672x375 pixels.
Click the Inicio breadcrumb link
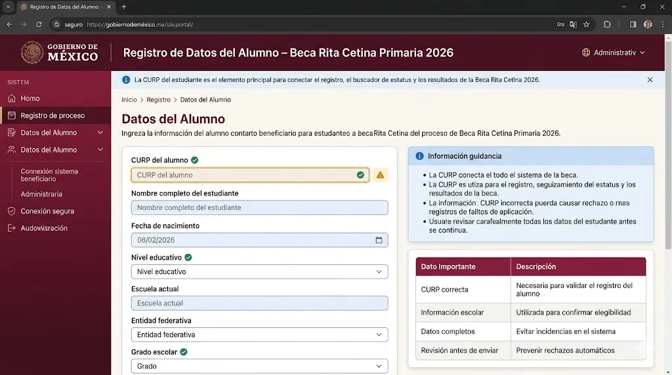coord(129,100)
